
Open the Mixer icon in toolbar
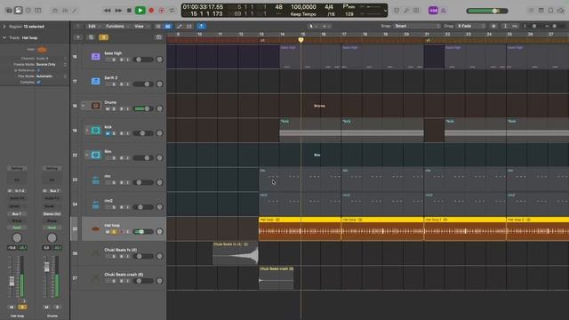click(x=65, y=11)
